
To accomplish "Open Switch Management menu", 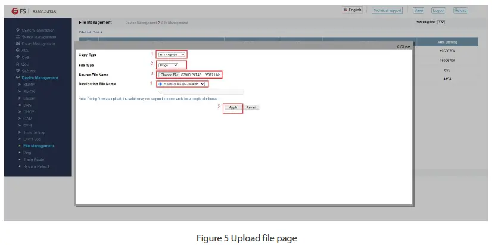I will pos(39,37).
